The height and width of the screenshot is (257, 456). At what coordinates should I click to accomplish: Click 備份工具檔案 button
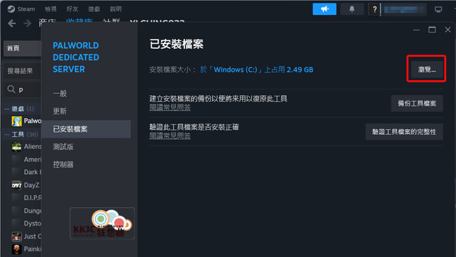(x=417, y=103)
